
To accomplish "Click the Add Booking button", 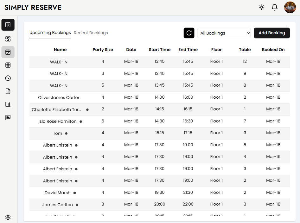I will (x=272, y=33).
